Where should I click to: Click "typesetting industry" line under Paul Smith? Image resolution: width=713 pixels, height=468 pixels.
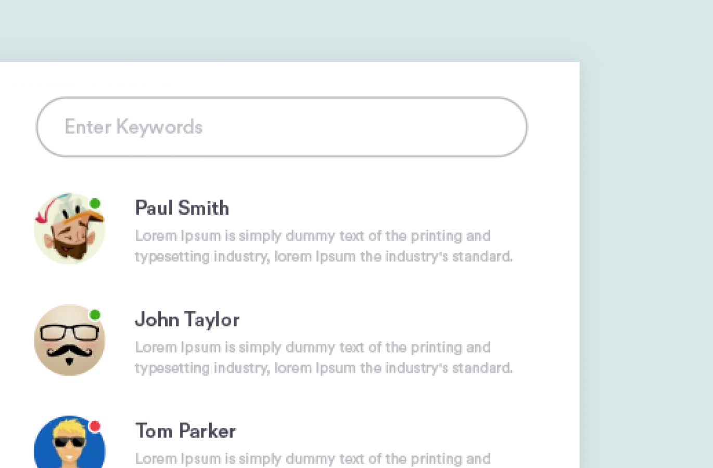[324, 256]
